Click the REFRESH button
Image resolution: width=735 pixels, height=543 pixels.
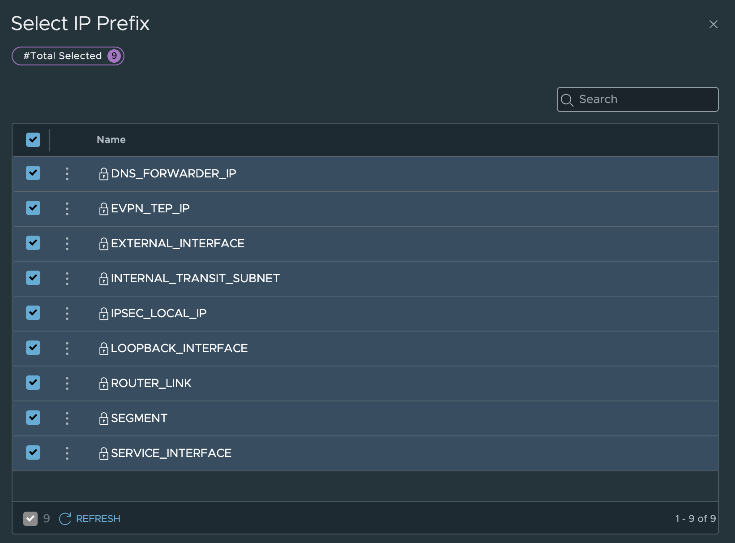[90, 519]
